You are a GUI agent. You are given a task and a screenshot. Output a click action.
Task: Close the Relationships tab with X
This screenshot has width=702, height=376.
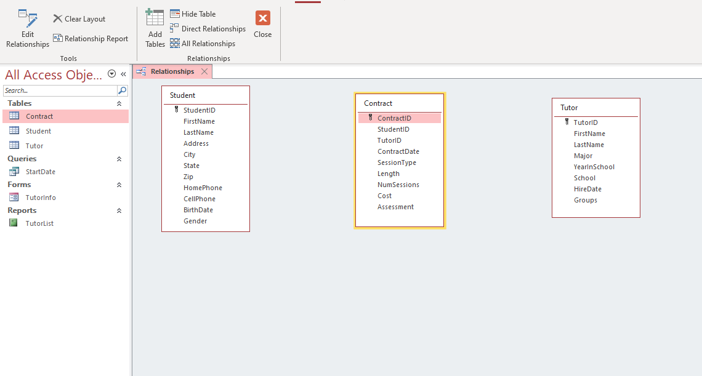click(x=204, y=71)
